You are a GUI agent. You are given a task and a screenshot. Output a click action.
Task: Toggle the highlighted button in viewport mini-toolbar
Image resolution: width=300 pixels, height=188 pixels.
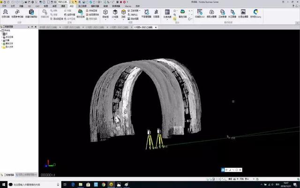tap(223, 170)
